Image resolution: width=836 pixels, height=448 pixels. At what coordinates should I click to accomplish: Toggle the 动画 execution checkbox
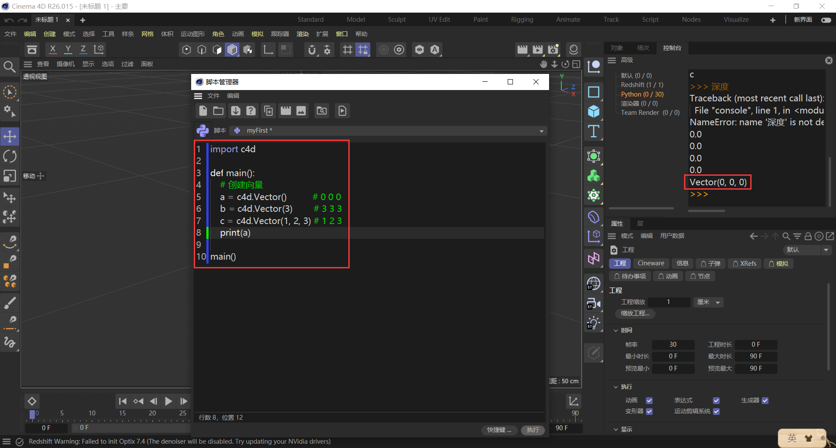649,401
